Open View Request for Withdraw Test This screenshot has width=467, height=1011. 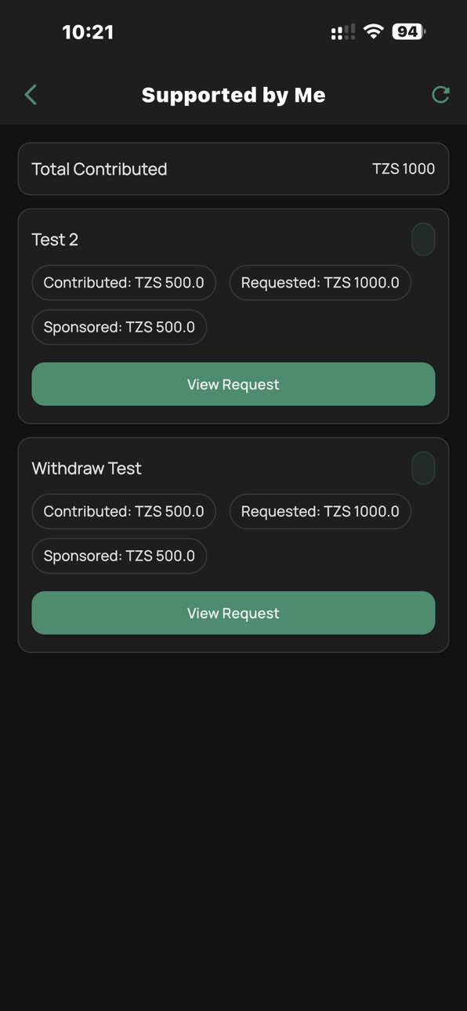tap(233, 613)
